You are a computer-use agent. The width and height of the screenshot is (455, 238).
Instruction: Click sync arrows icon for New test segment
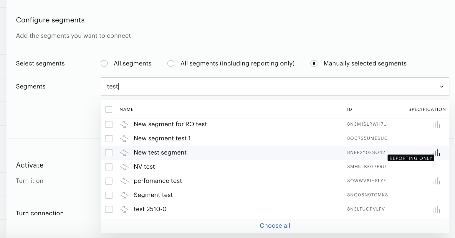point(124,153)
